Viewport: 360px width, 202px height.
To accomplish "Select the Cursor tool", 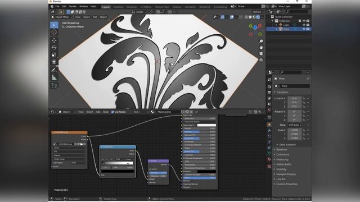I will 54,33.
